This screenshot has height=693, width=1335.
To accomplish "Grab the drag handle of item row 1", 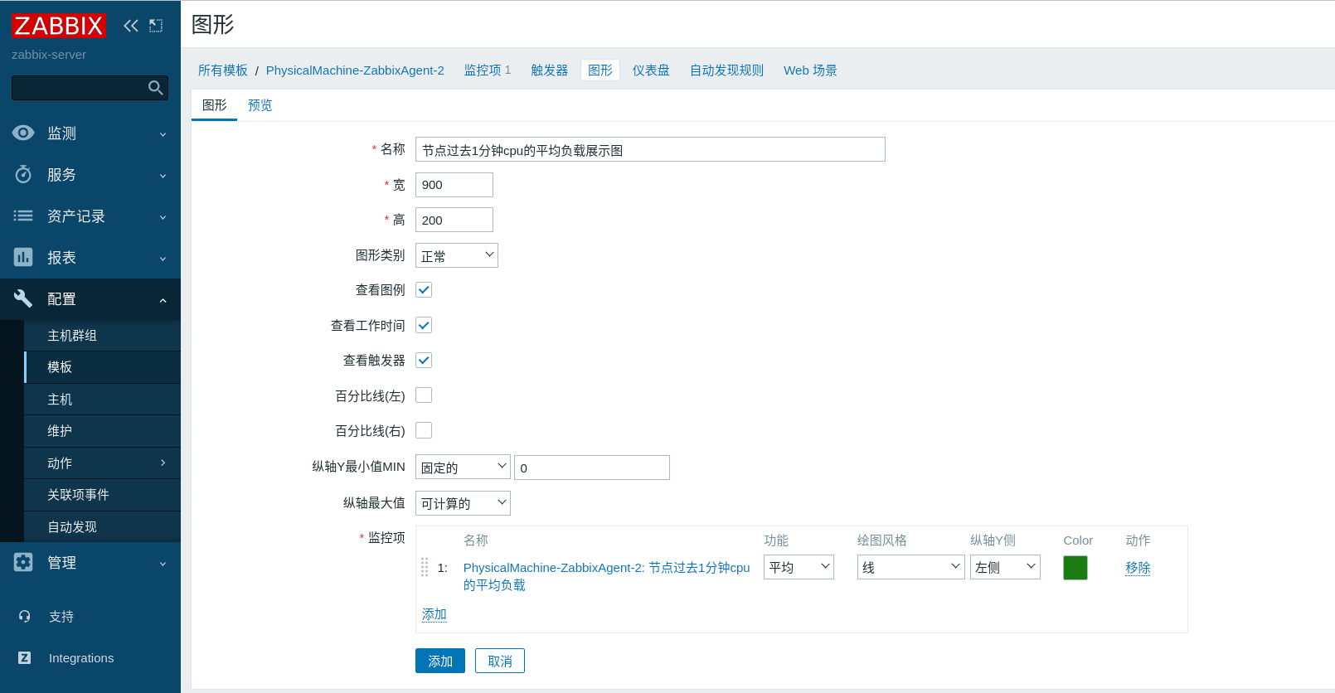I will point(425,567).
